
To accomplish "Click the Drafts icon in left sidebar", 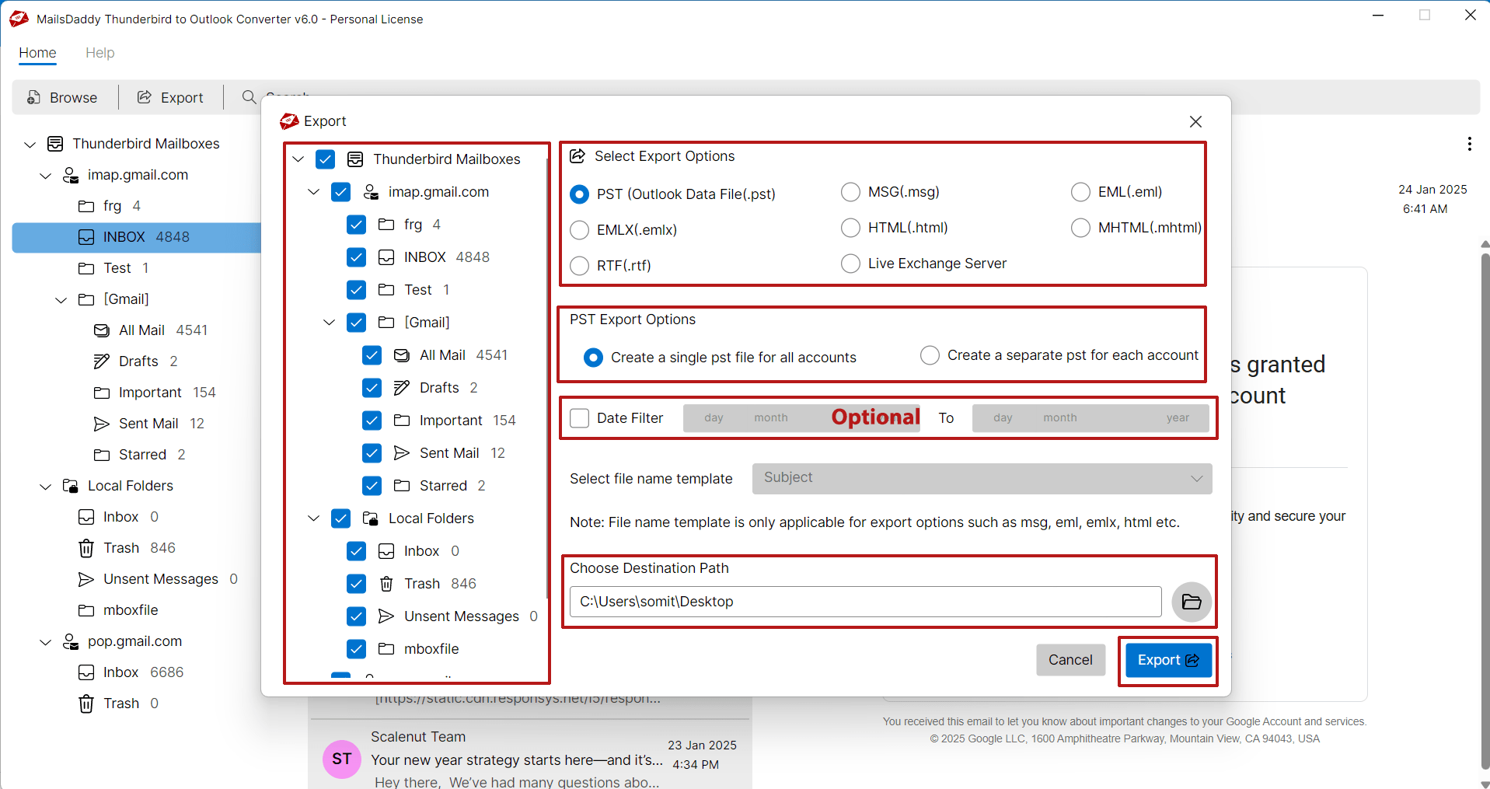I will tap(102, 361).
